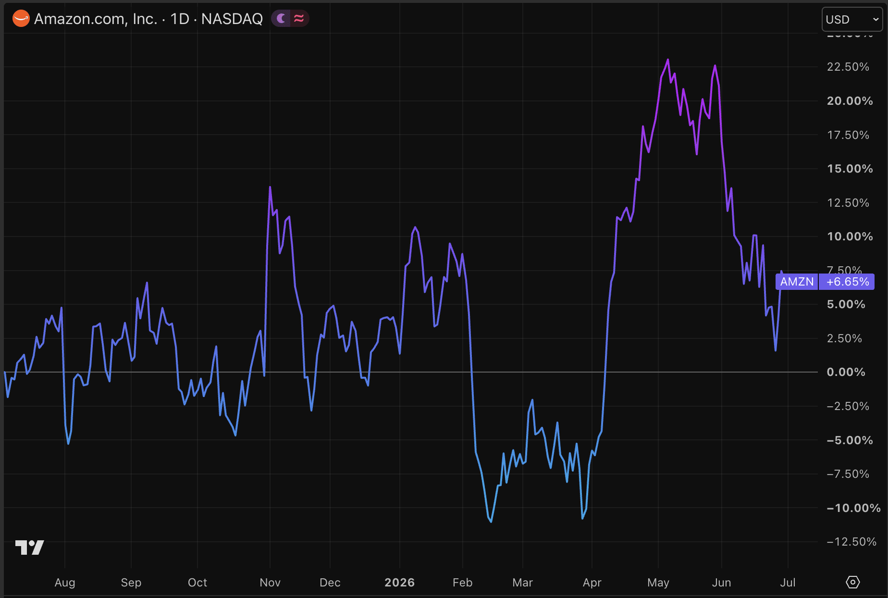Open the USD currency dropdown

[852, 19]
